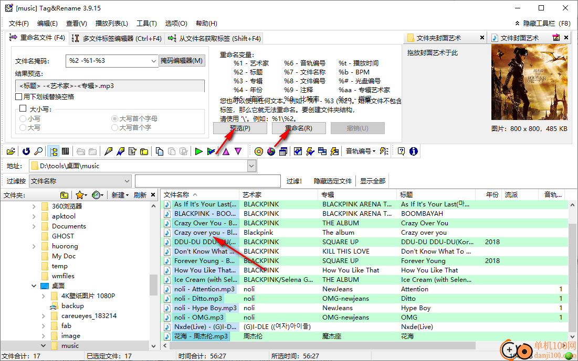This screenshot has height=361, width=578.
Task: Click the lightning bolt with list icon
Action: coord(335,151)
